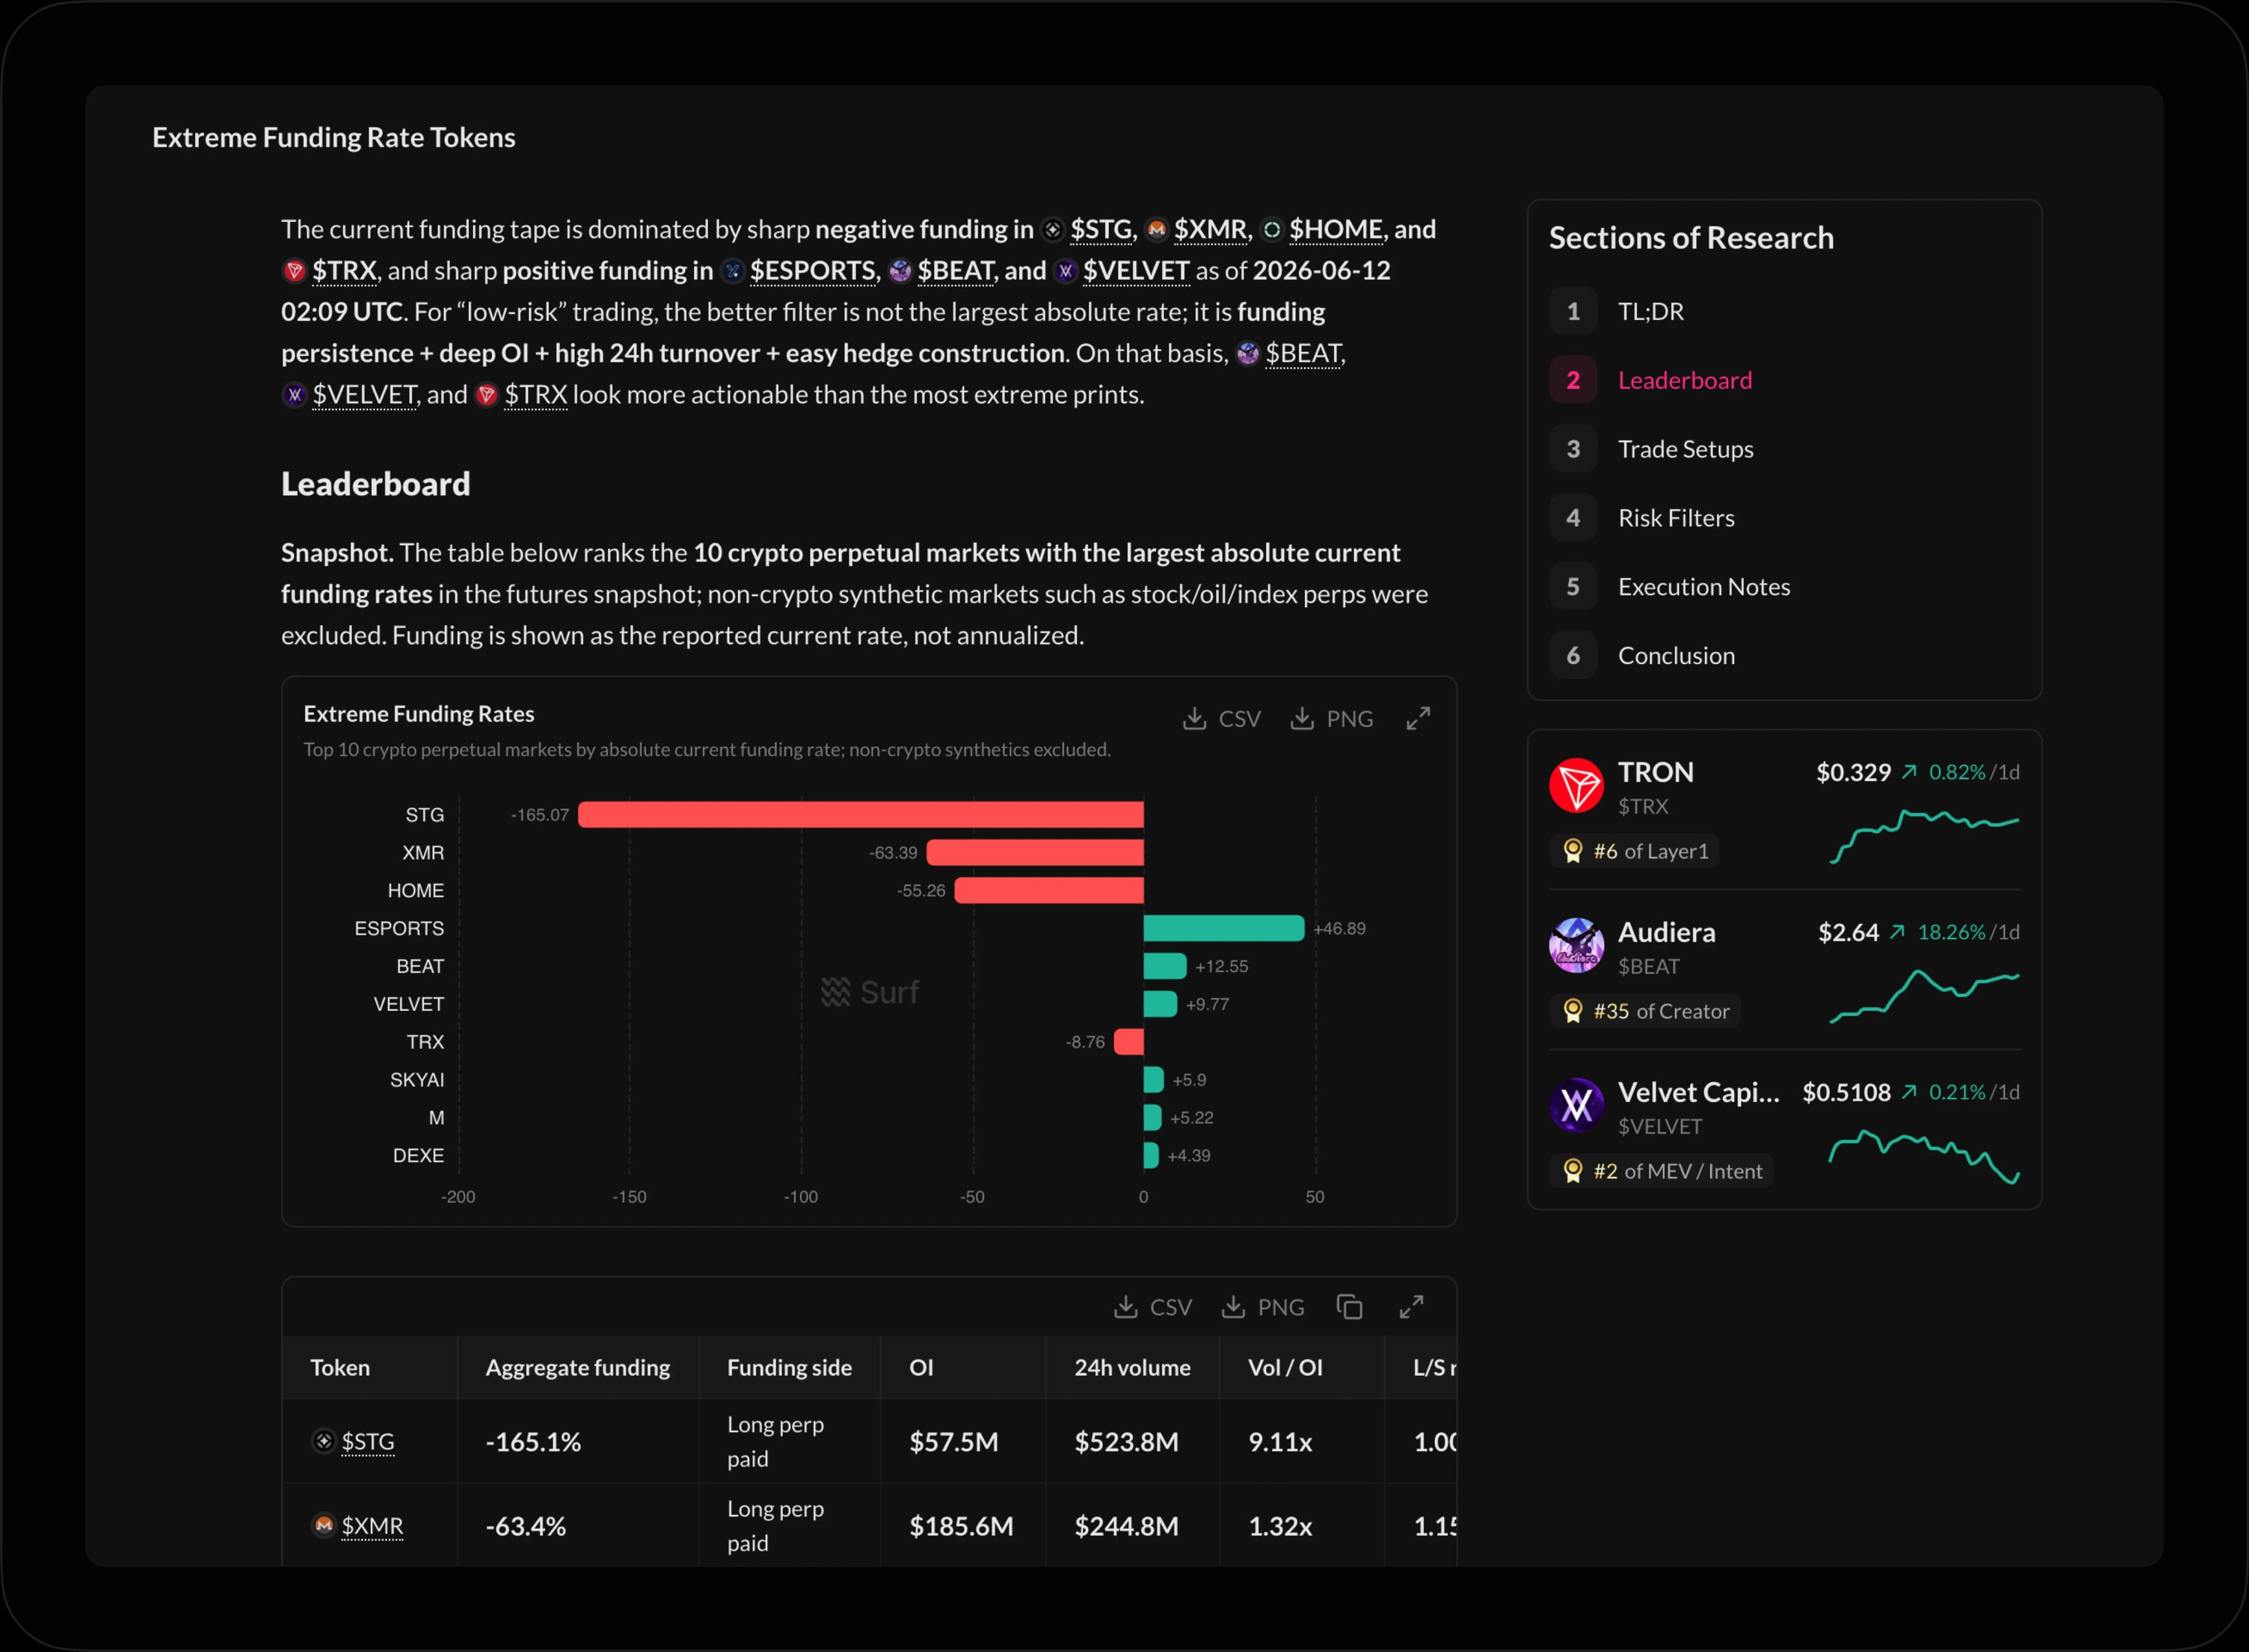The height and width of the screenshot is (1652, 2249).
Task: Click the Funding side column header
Action: tap(789, 1368)
